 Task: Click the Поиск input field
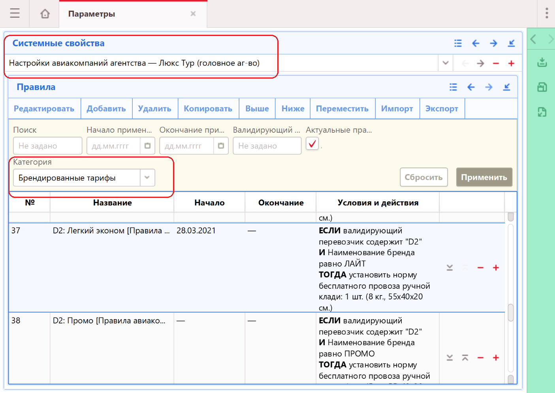47,146
